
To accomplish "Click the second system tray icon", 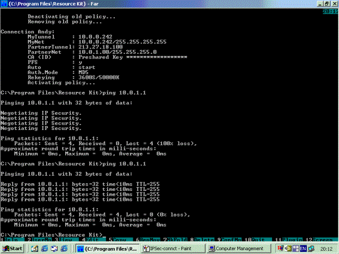I will click(288, 249).
